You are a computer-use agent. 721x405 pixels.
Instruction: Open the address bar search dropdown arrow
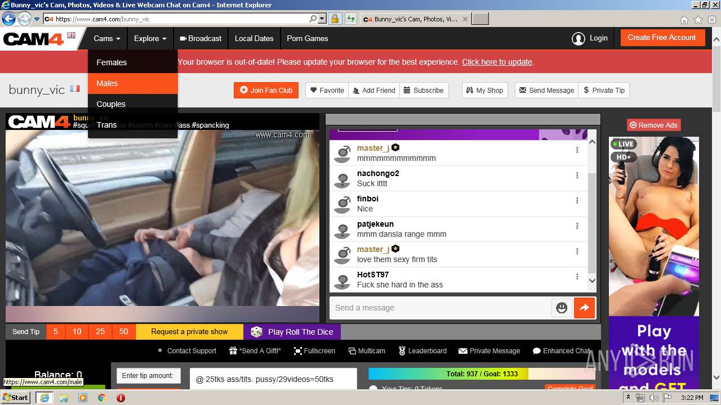click(x=322, y=19)
